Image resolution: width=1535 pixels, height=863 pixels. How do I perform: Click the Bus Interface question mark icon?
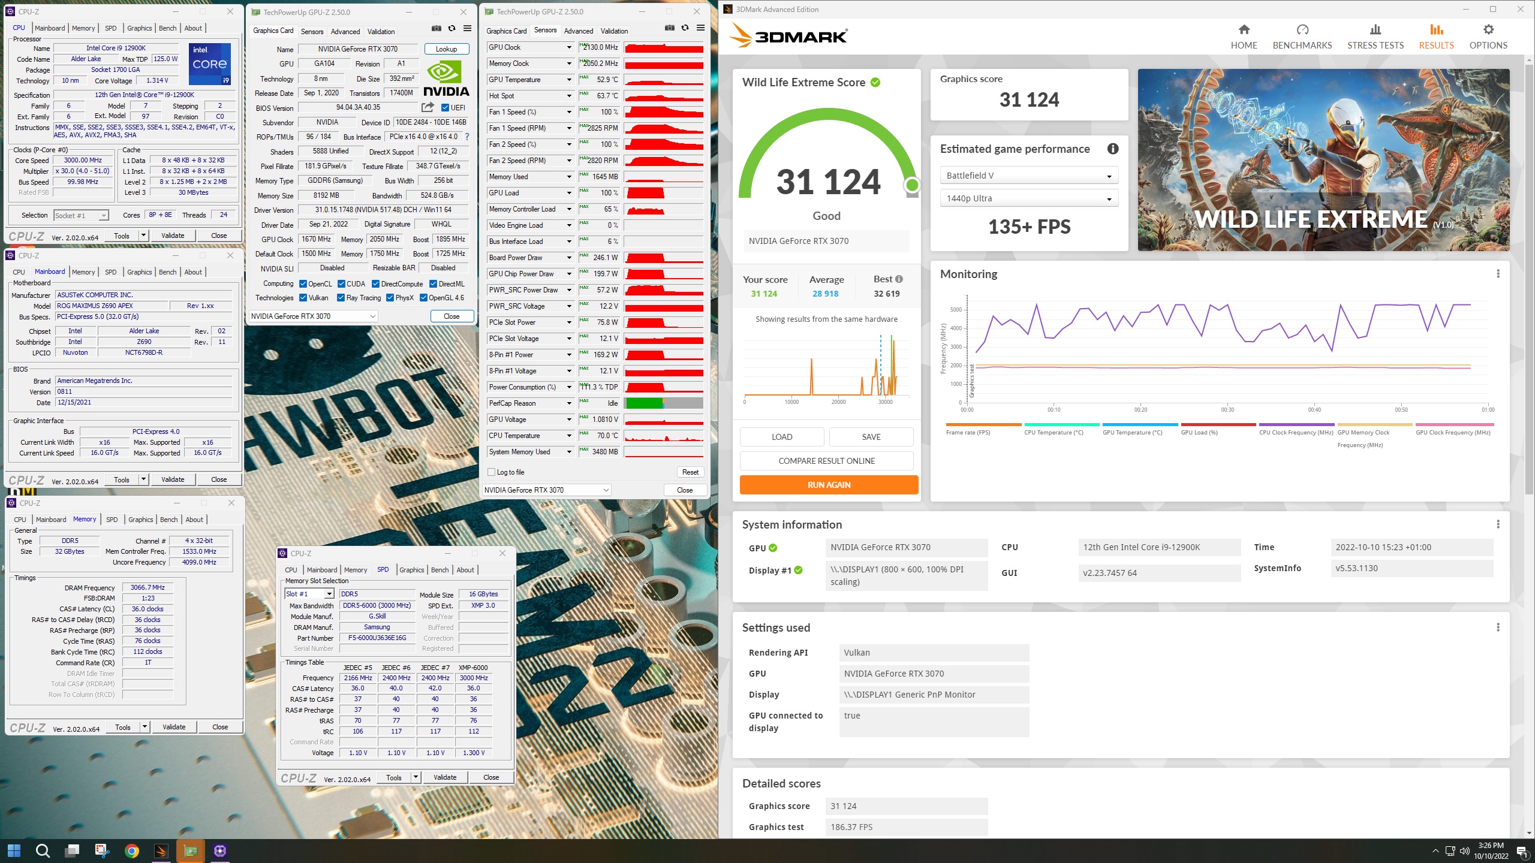466,137
